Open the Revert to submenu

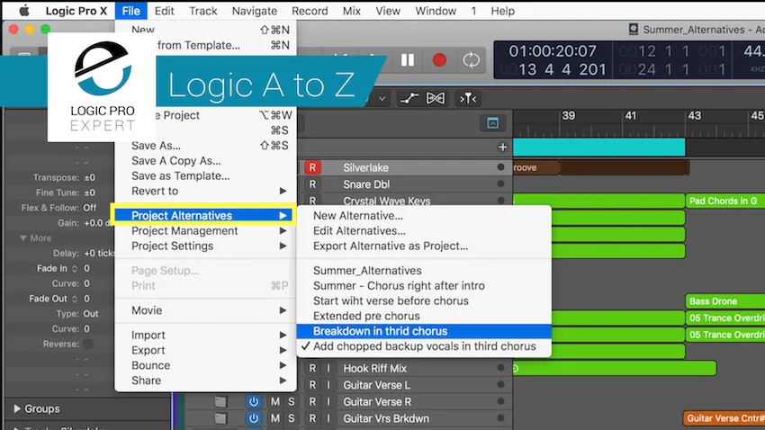pos(205,191)
